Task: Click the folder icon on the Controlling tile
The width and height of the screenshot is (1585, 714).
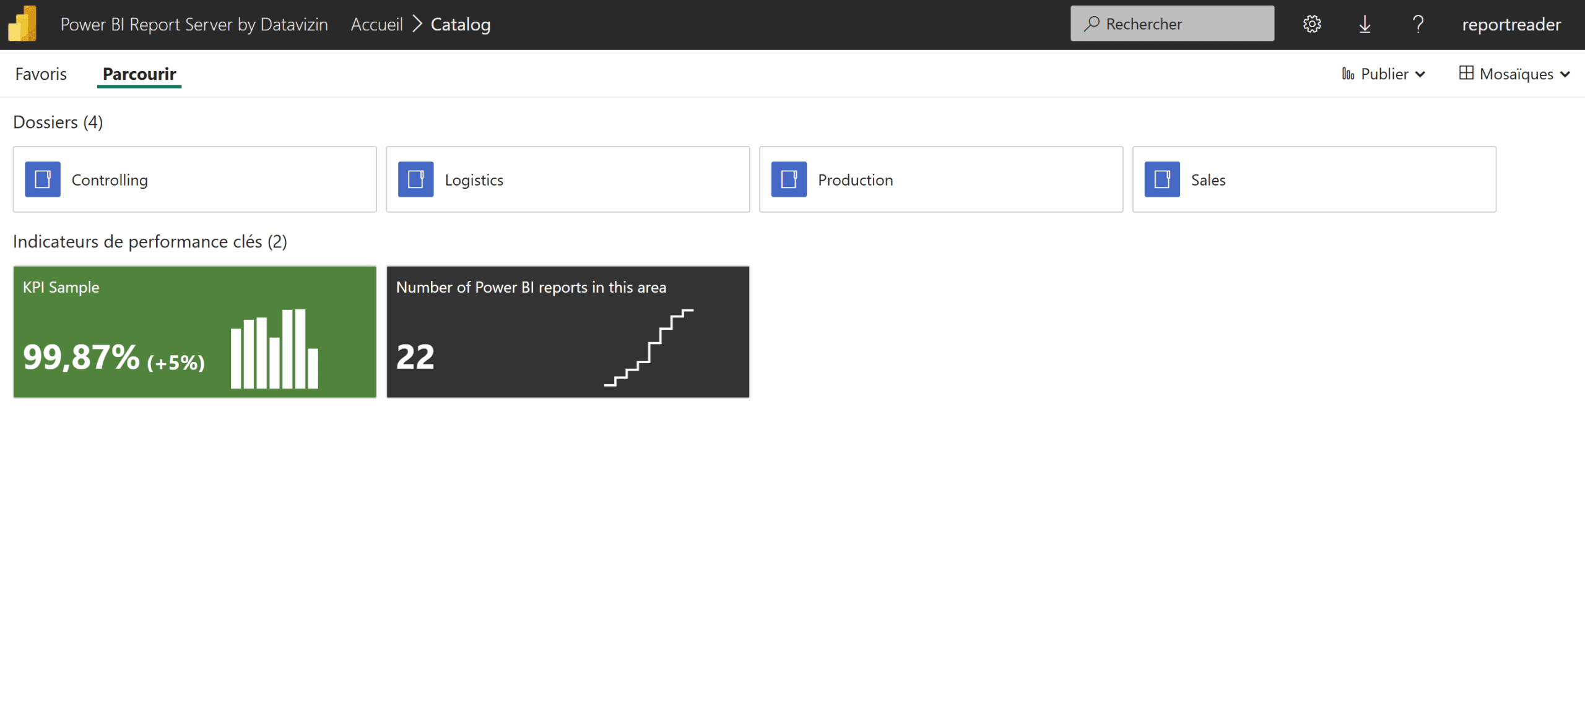Action: (x=42, y=179)
